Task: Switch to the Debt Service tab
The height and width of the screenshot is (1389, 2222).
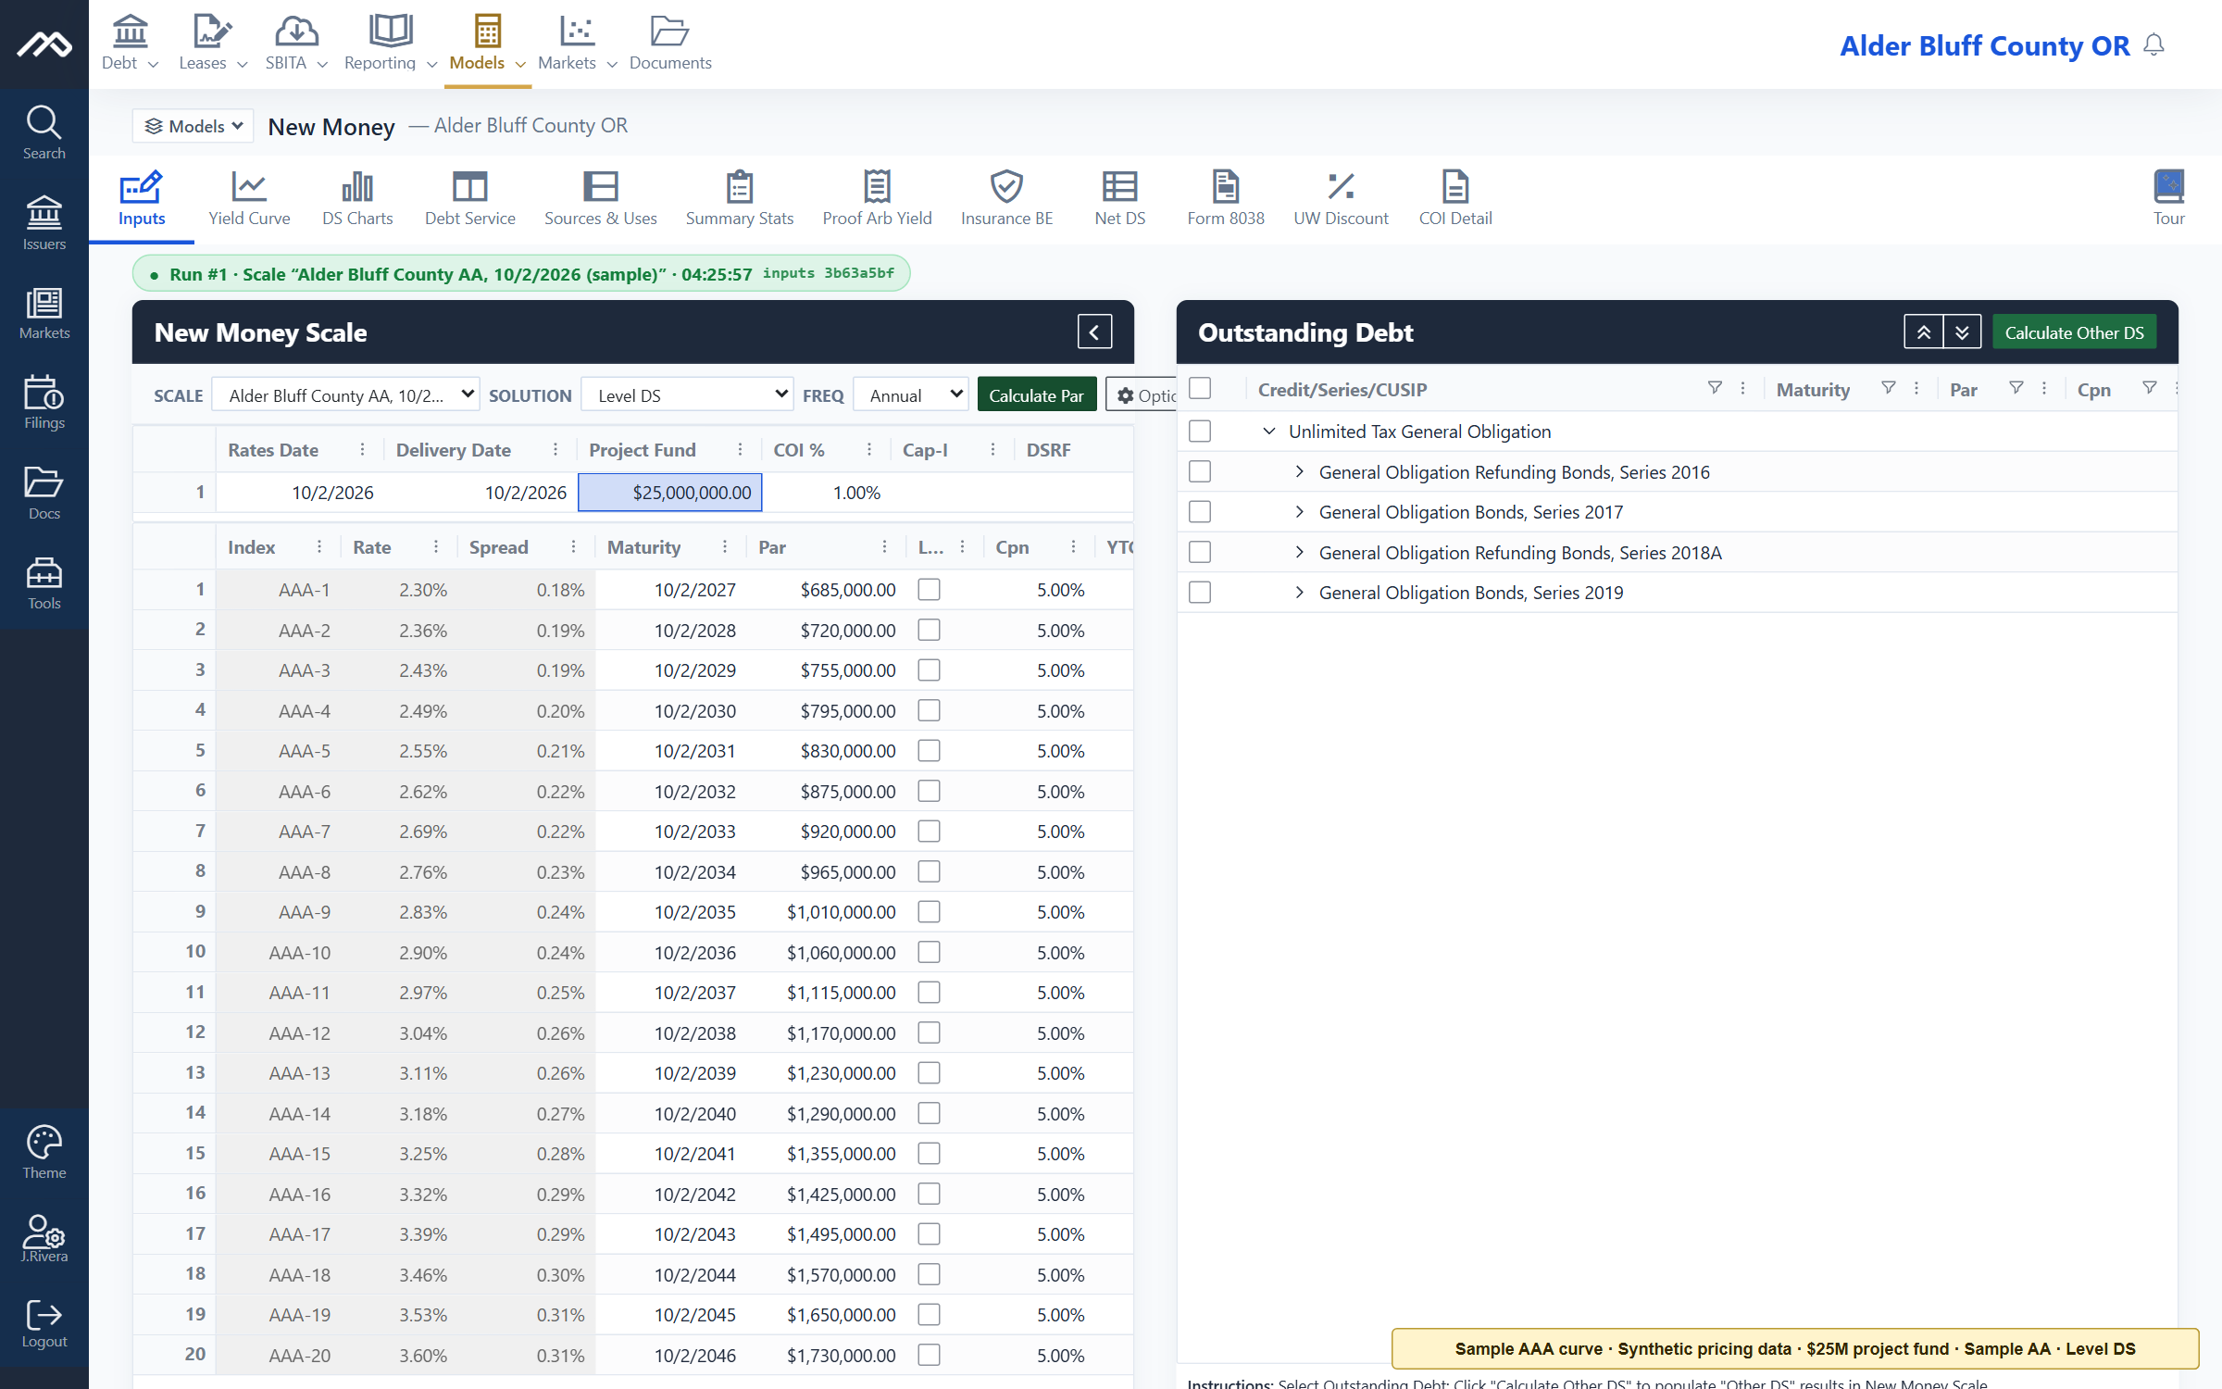Action: pyautogui.click(x=469, y=198)
